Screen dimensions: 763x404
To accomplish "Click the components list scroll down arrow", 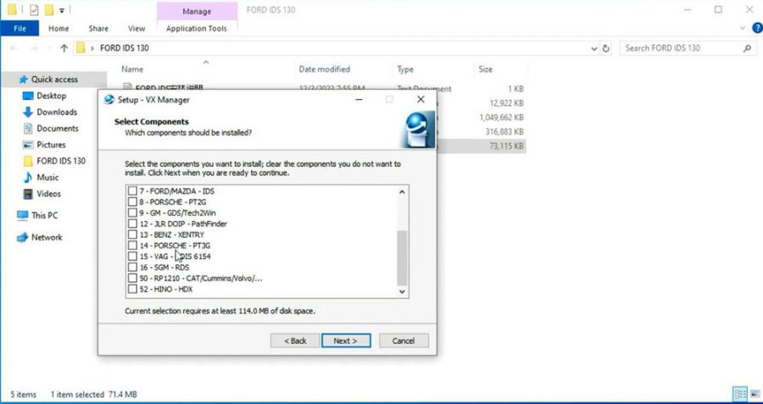I will [x=403, y=291].
